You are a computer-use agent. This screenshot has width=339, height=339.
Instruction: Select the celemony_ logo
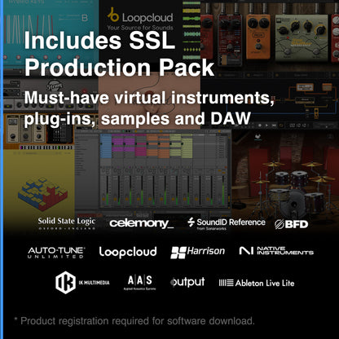[x=141, y=223]
